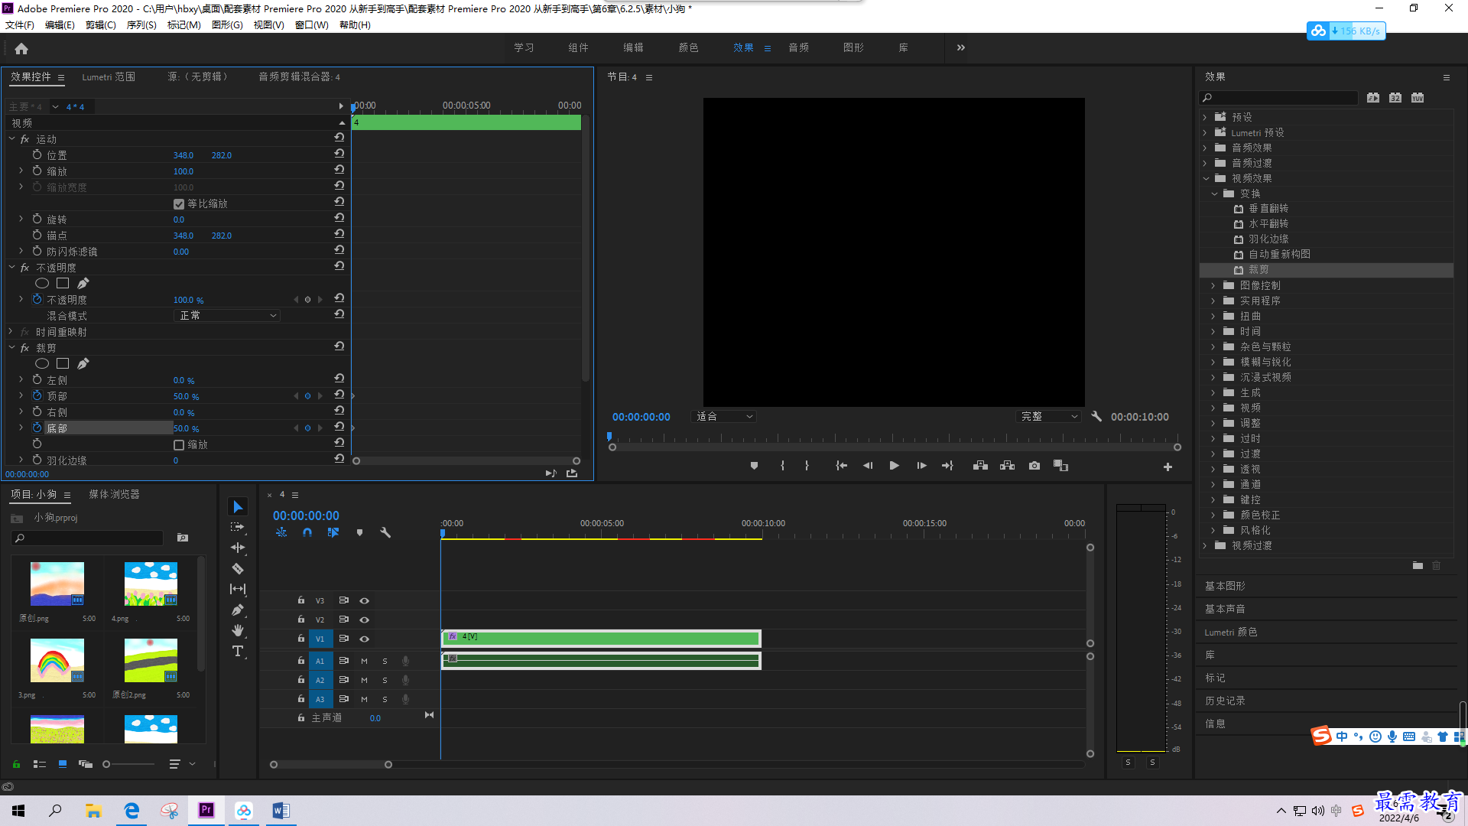Viewport: 1468px width, 826px height.
Task: Expand the Image Control folder
Action: (1213, 285)
